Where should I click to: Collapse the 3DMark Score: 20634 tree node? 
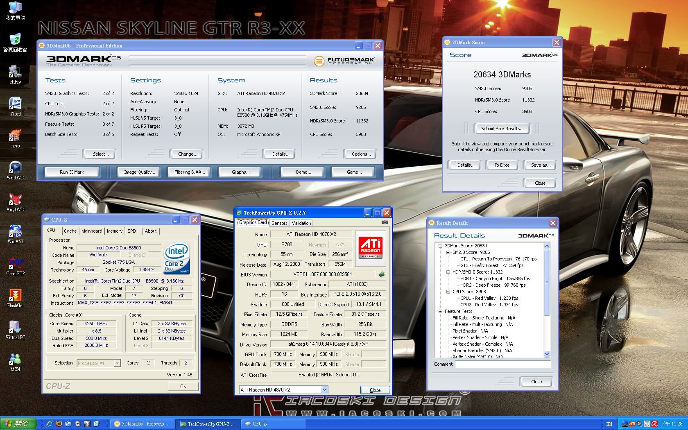pyautogui.click(x=441, y=246)
